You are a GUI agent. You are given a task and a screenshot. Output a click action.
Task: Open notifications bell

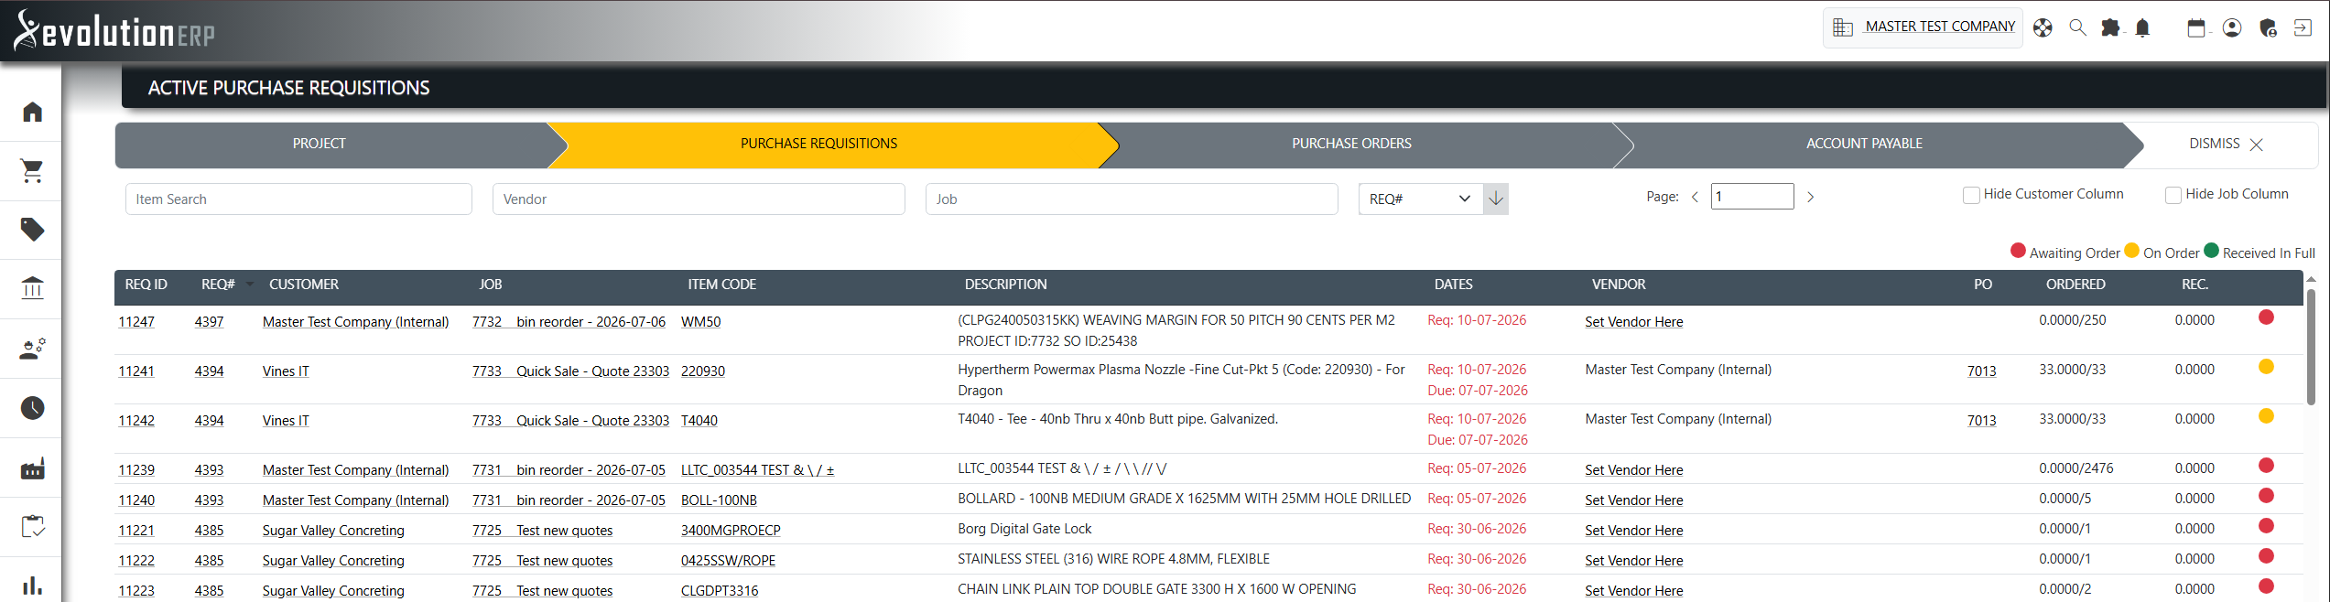coord(2142,27)
